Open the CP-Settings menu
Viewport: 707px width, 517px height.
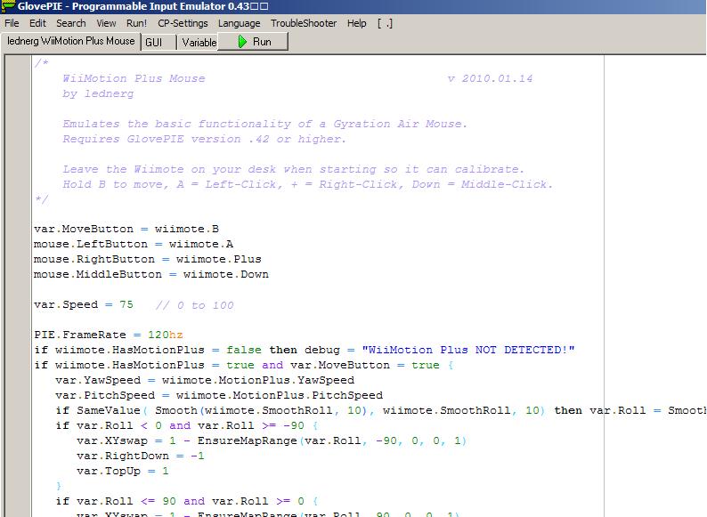point(183,23)
